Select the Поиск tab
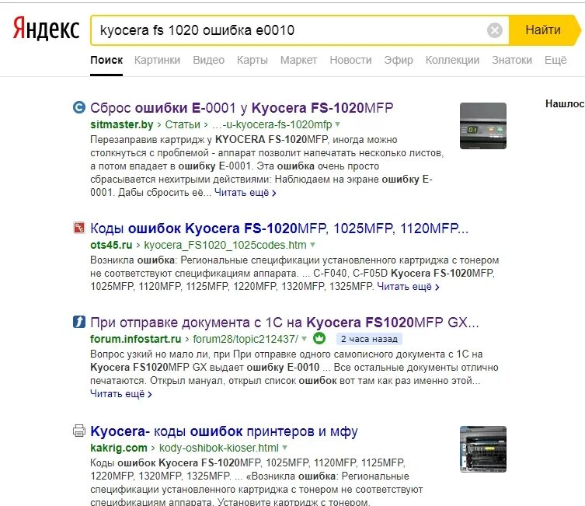Image resolution: width=585 pixels, height=506 pixels. [106, 60]
